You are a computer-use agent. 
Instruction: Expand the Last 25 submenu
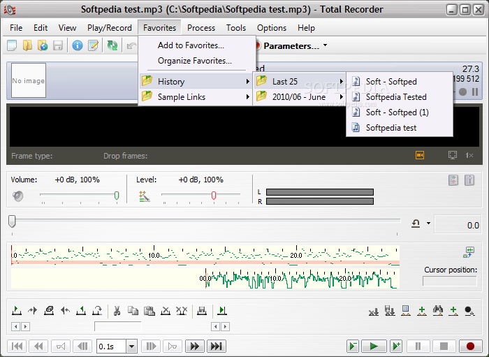(300, 81)
